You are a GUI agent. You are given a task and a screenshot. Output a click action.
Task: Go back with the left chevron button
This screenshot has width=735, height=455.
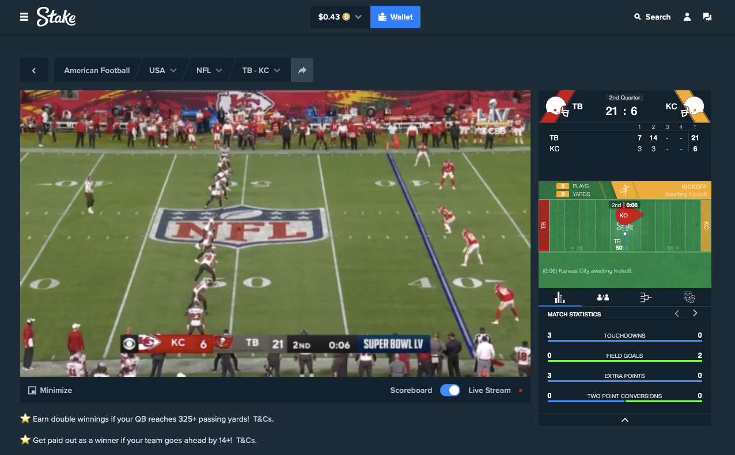(x=34, y=70)
